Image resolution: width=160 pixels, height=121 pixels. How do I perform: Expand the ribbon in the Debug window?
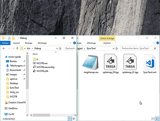click(x=71, y=43)
